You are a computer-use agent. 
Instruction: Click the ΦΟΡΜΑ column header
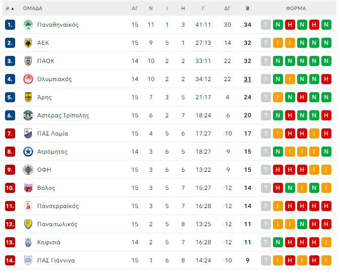[x=296, y=9]
